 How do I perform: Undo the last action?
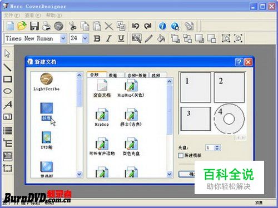(136, 26)
